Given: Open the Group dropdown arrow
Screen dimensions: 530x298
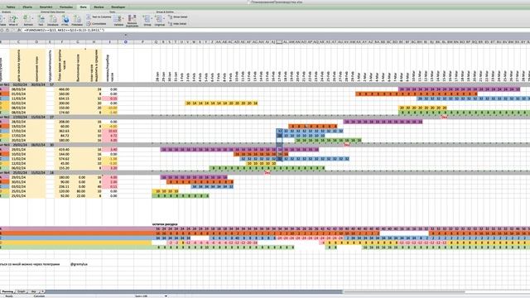Looking at the screenshot, I should (152, 19).
